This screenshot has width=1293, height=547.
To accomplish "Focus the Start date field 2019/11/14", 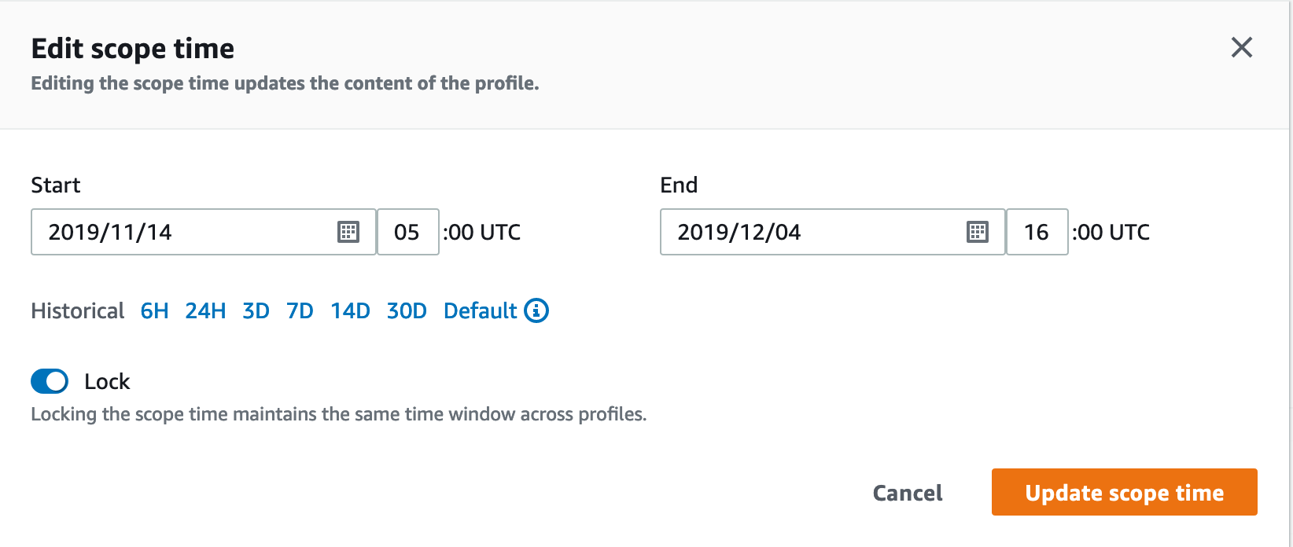I will pyautogui.click(x=204, y=232).
